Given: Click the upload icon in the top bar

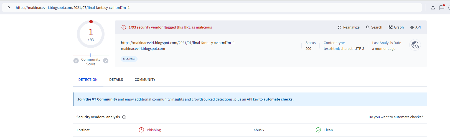Looking at the screenshot, I should point(433,8).
